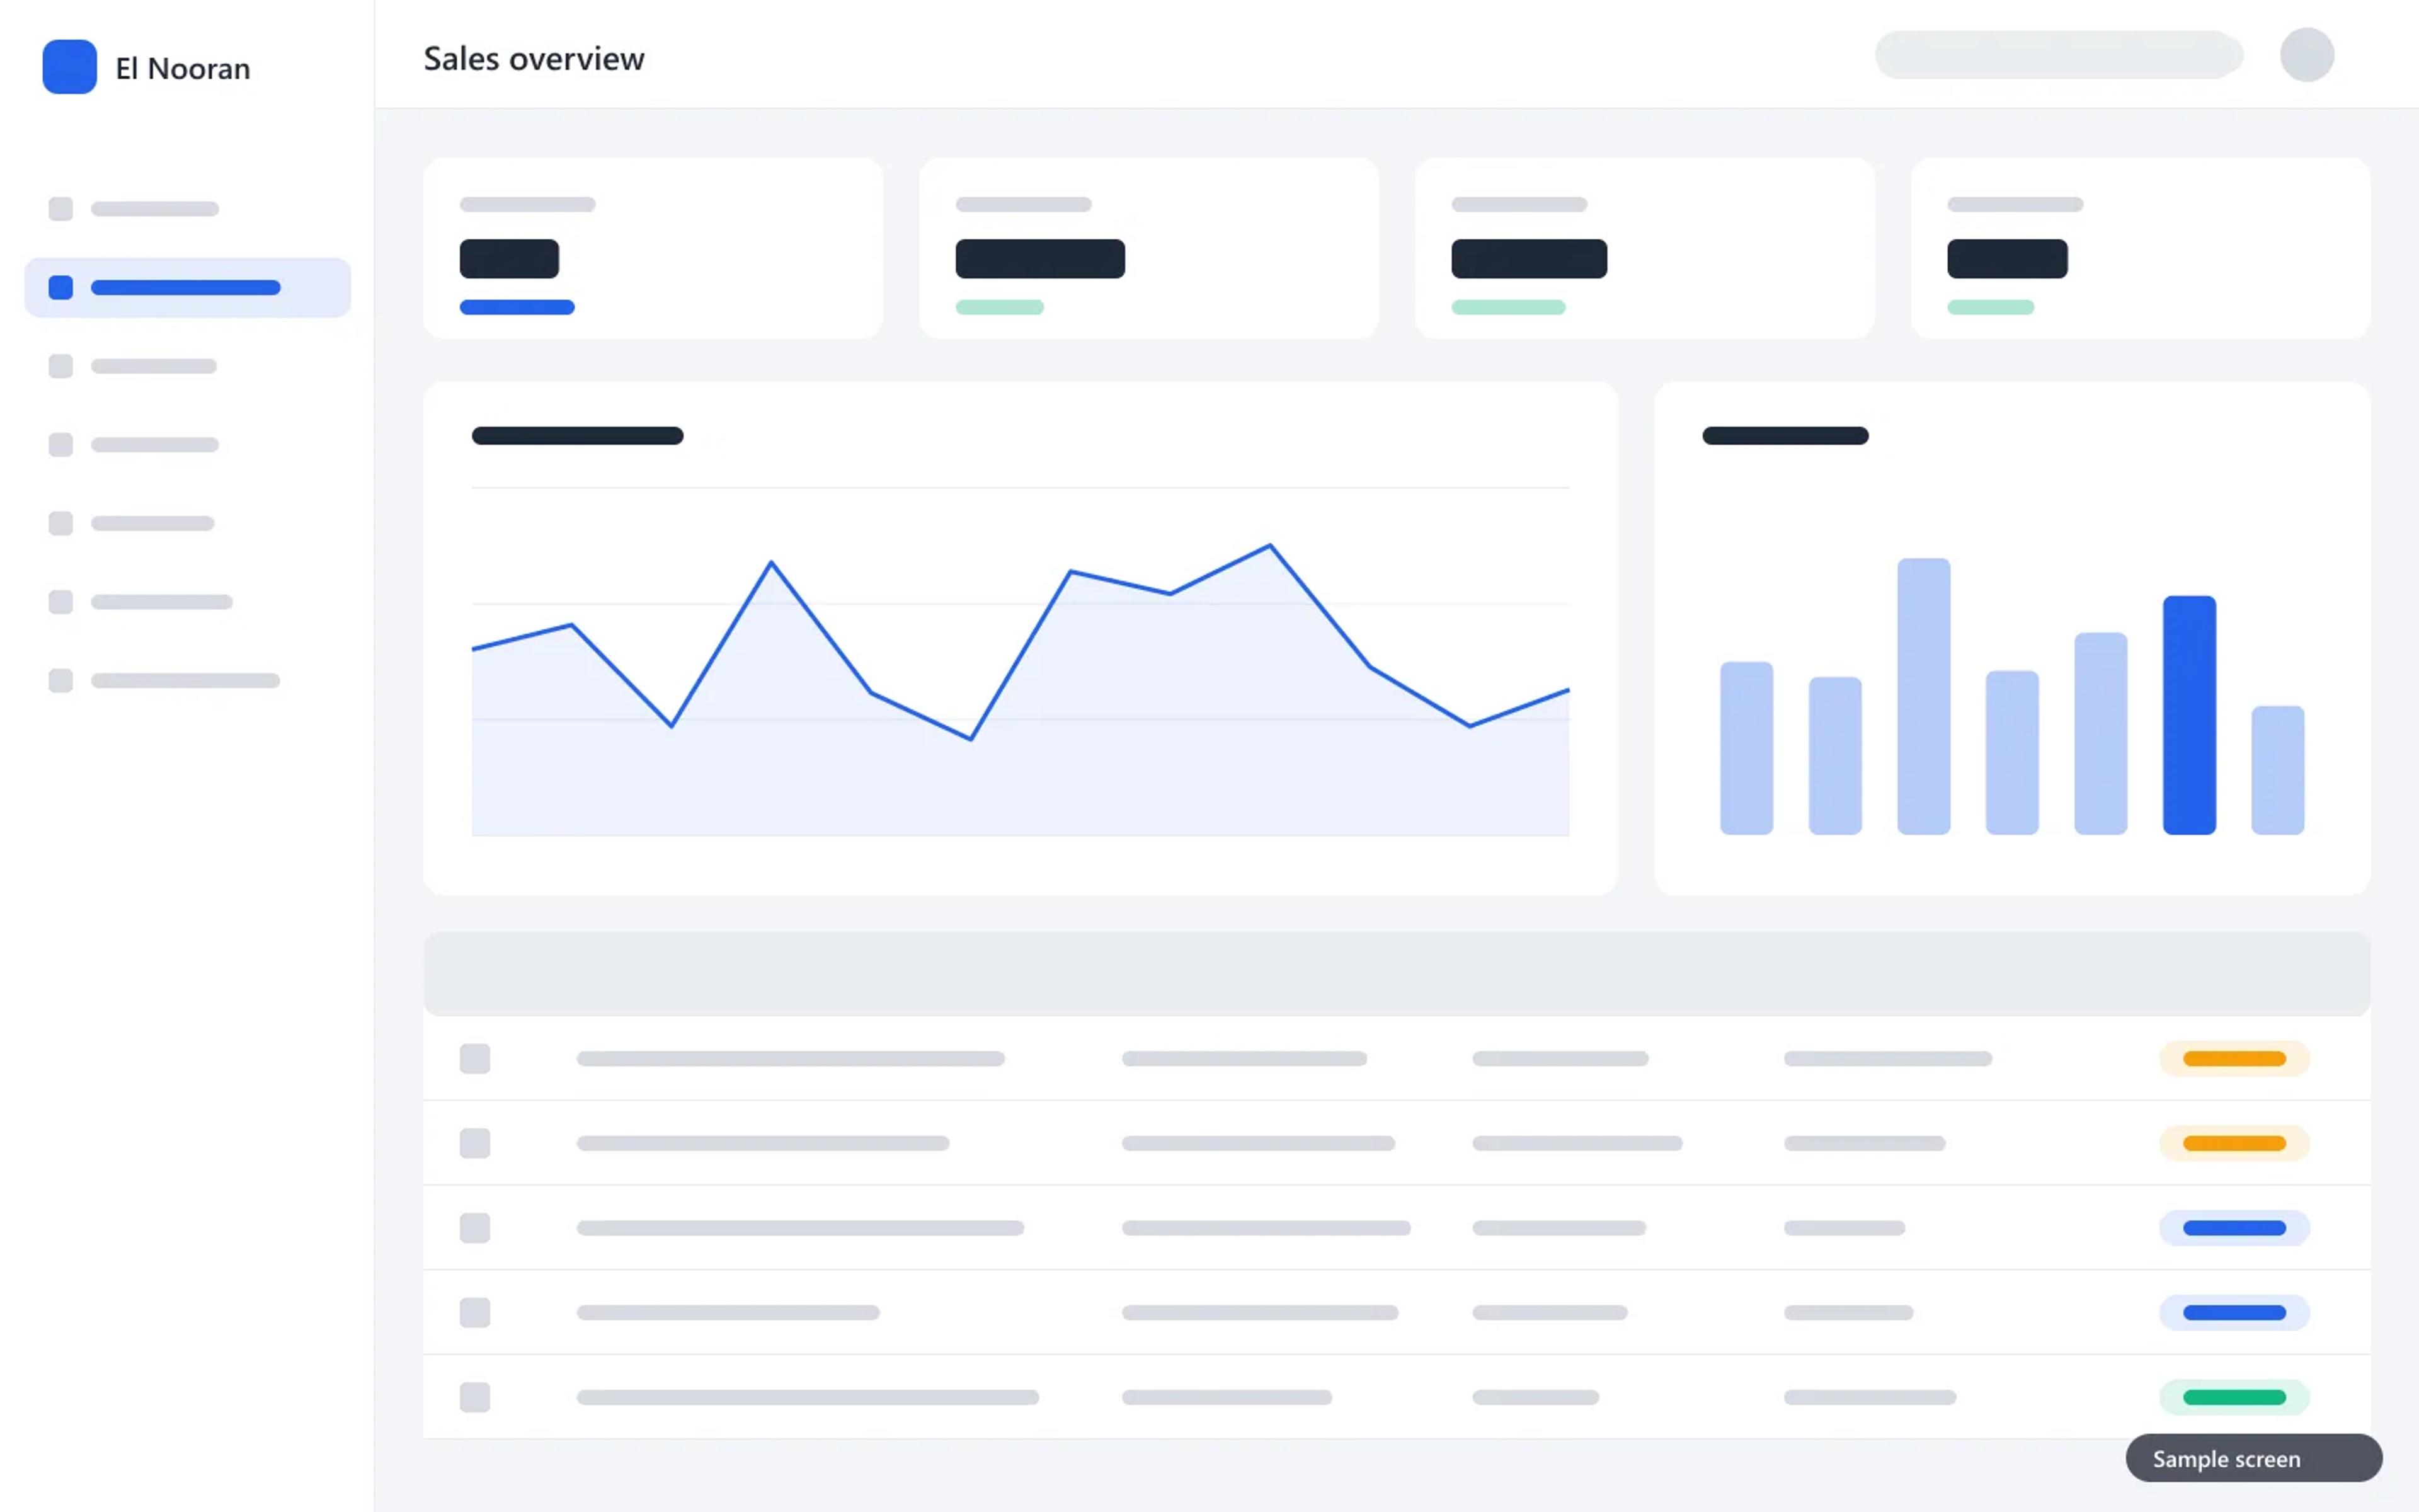Toggle the last table row checkbox
Screen dimensions: 2419x1512
pyautogui.click(x=475, y=1397)
